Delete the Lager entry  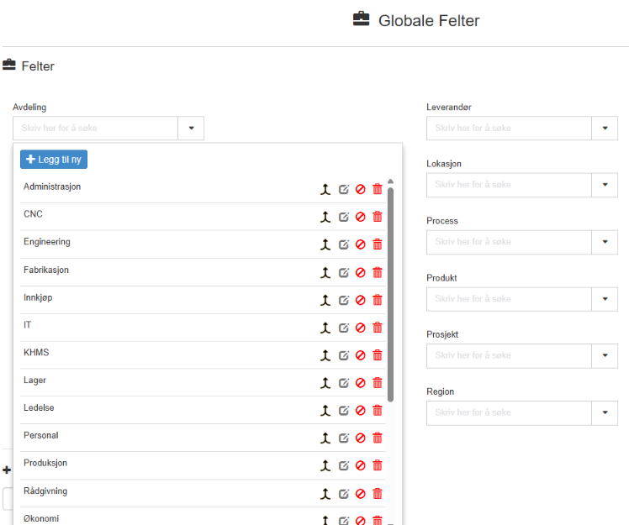click(x=378, y=383)
